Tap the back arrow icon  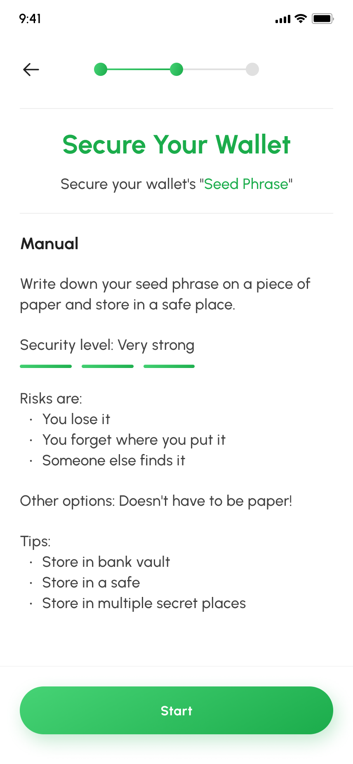[31, 69]
